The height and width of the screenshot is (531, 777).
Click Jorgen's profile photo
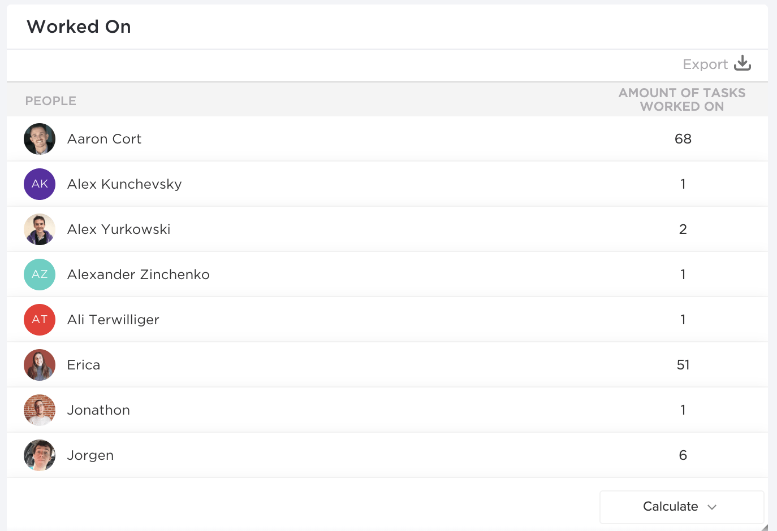click(40, 455)
